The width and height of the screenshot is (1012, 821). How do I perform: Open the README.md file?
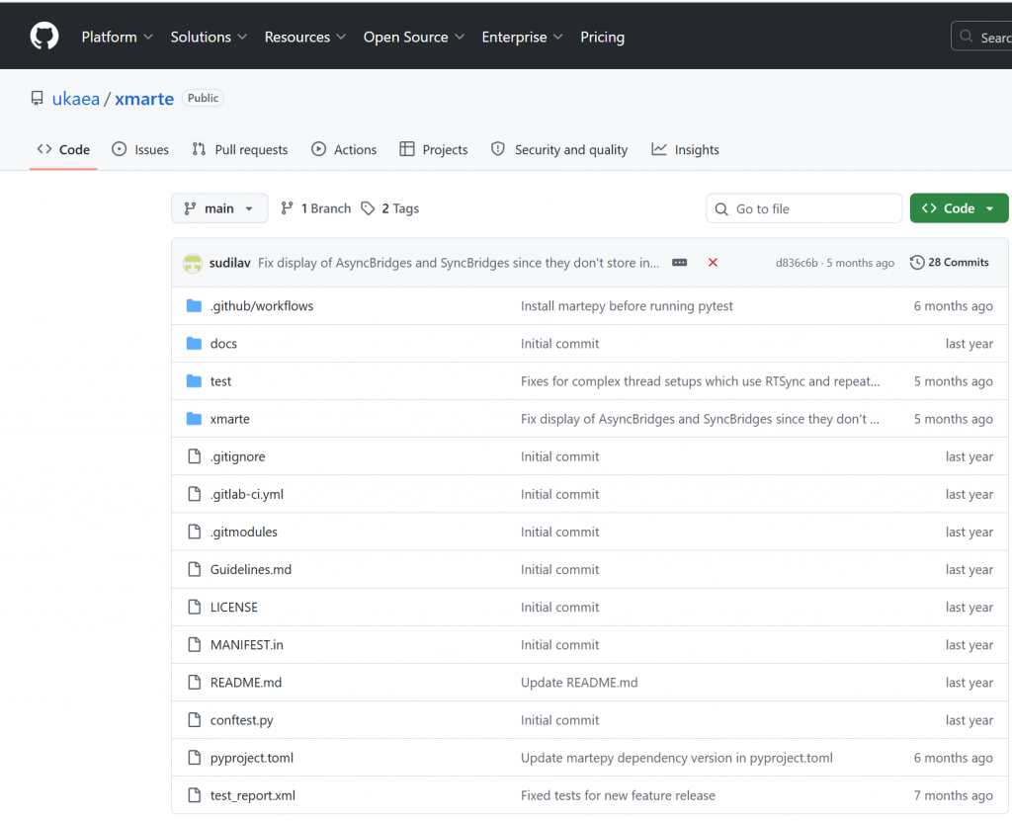245,683
